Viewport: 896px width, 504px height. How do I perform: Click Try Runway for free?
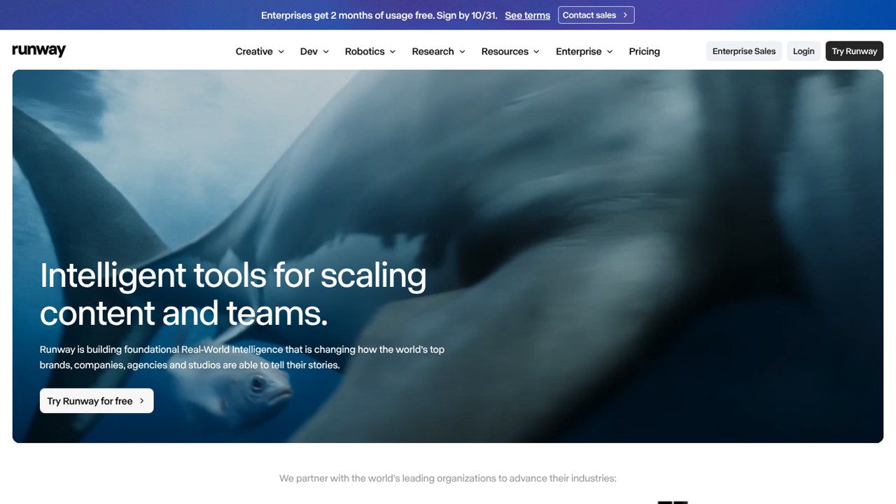pos(97,401)
